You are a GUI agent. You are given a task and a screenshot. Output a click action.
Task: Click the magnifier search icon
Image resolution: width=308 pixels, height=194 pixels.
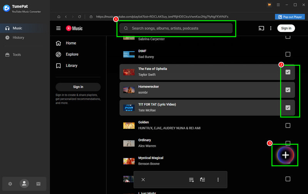126,28
